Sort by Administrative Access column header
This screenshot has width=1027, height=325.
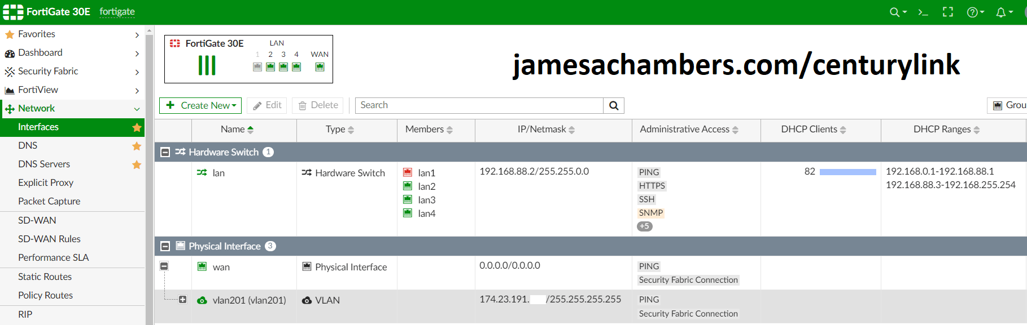pyautogui.click(x=689, y=130)
